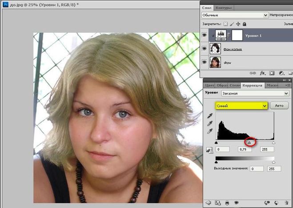Click the output shadow value field 0
The width and height of the screenshot is (293, 208).
257,169
